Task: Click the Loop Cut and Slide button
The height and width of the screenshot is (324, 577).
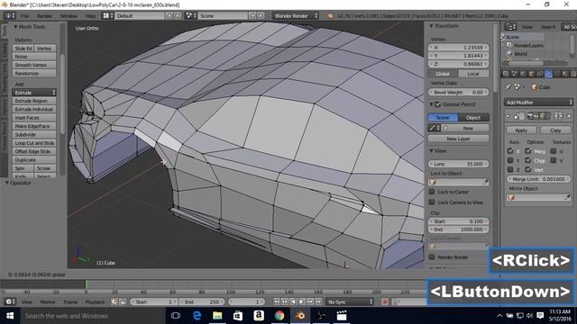Action: (34, 143)
